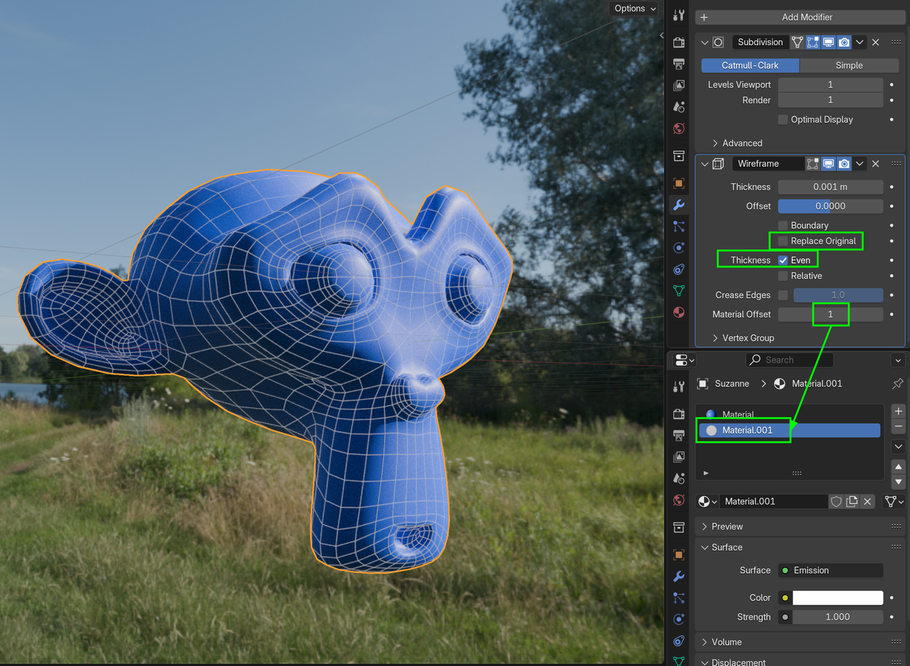The image size is (910, 666).
Task: Open Object properties tab in the modifier panel
Action: point(679,183)
